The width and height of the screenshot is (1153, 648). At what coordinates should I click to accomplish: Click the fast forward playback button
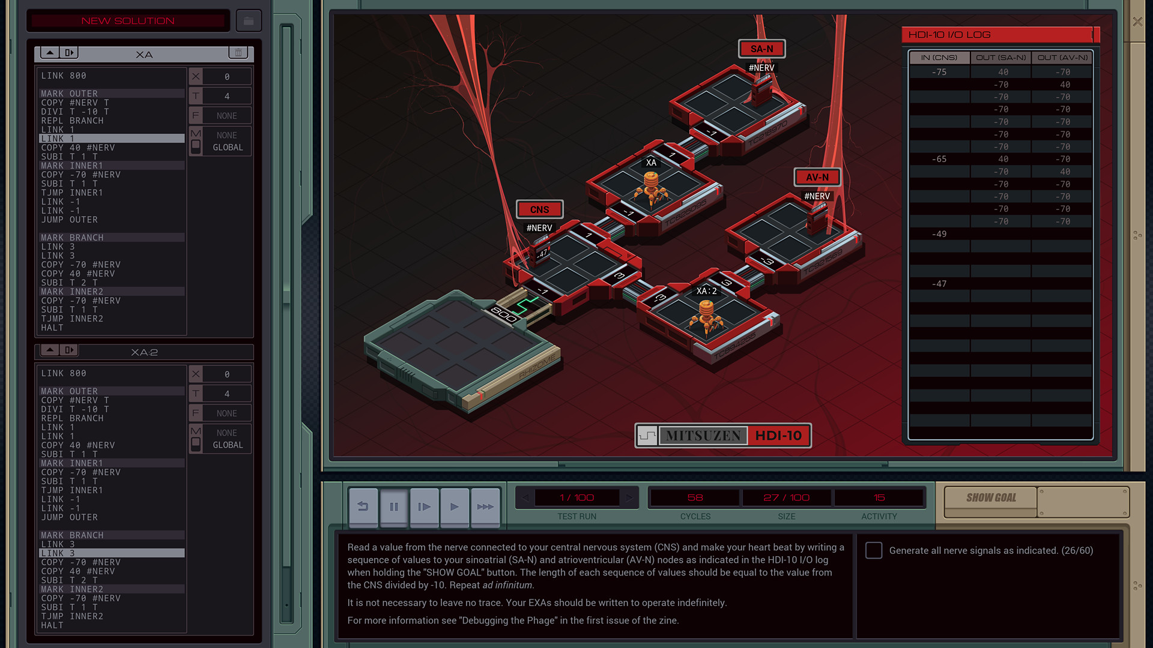pyautogui.click(x=485, y=506)
